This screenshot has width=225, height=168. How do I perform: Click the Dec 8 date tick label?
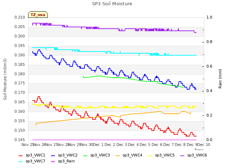(180, 145)
